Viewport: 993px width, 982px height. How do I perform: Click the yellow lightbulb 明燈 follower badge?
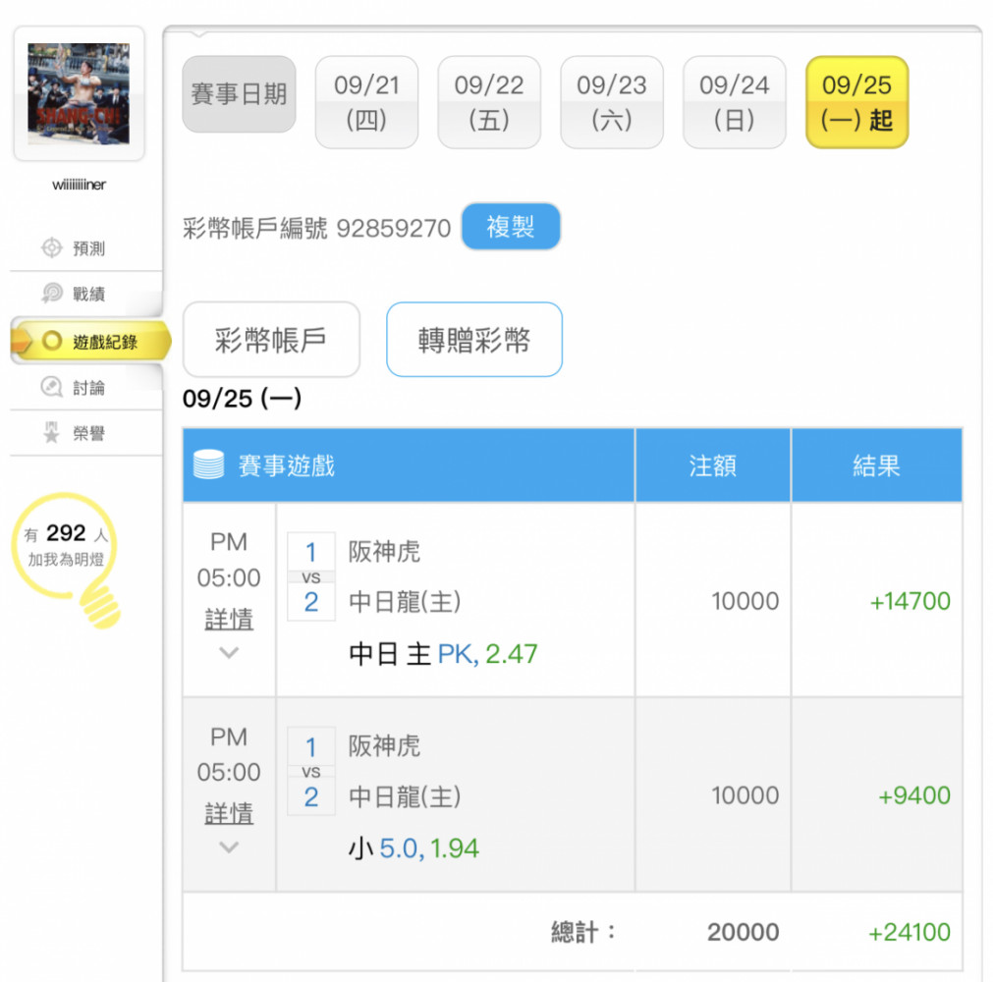pyautogui.click(x=66, y=559)
